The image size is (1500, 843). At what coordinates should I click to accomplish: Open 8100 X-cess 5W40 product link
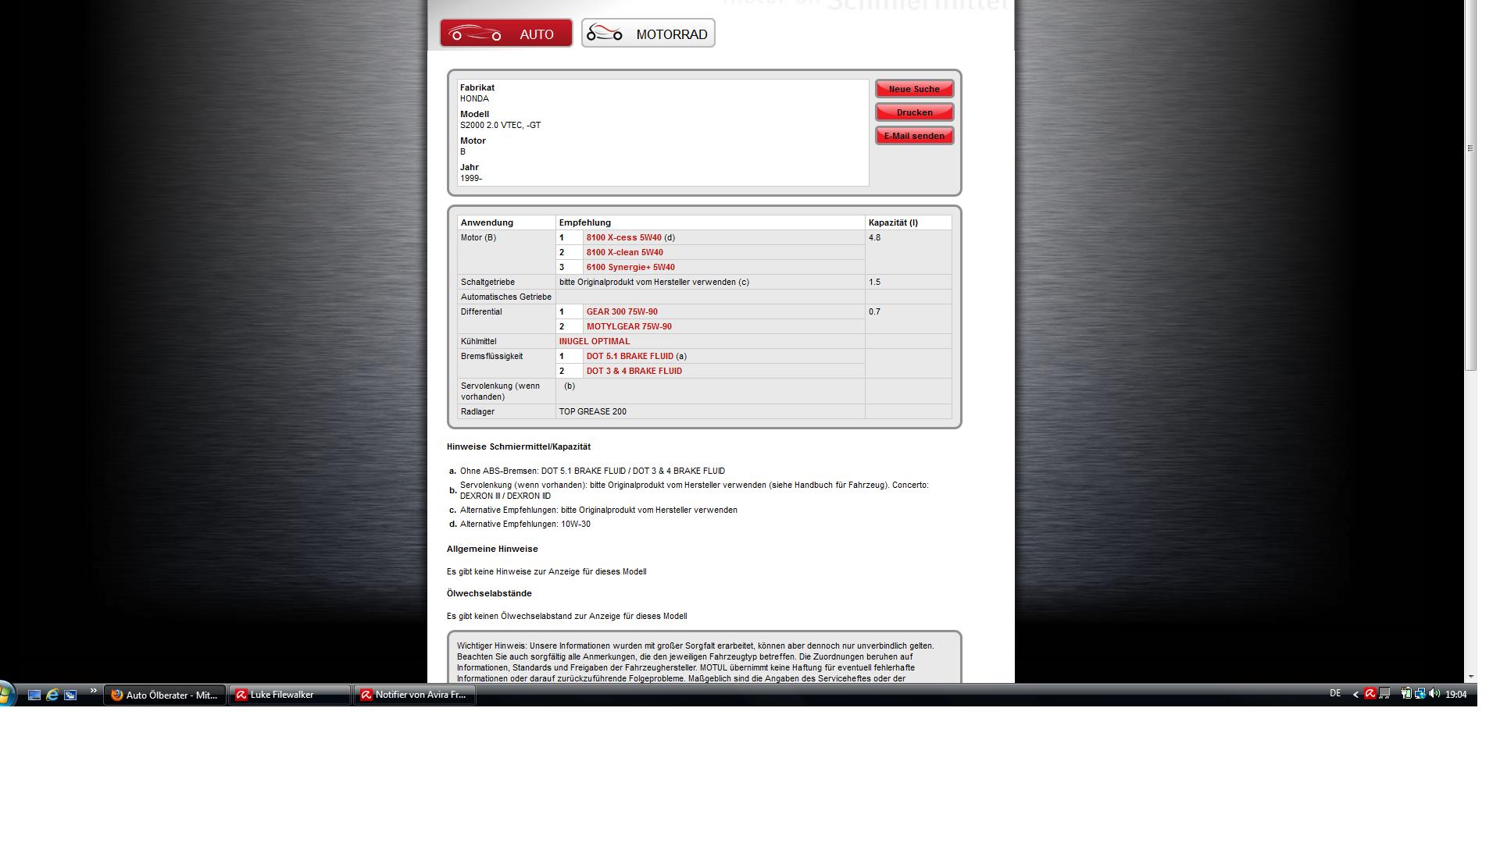coord(623,237)
